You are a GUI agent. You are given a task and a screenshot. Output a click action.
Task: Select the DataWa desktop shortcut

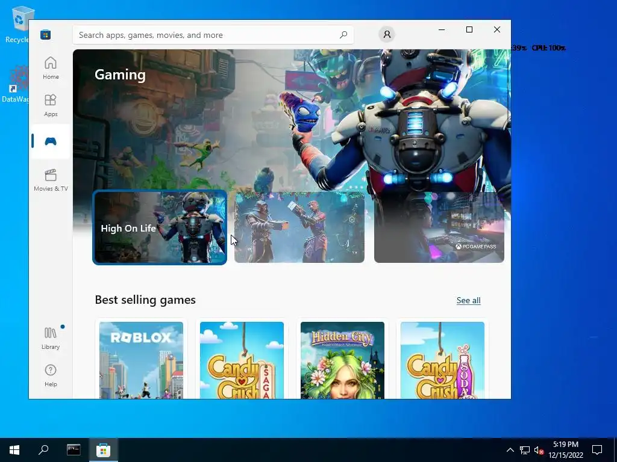pyautogui.click(x=15, y=85)
